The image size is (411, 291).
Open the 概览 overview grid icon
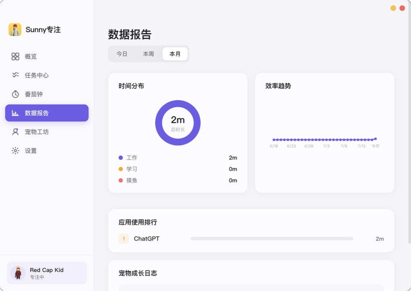click(15, 56)
